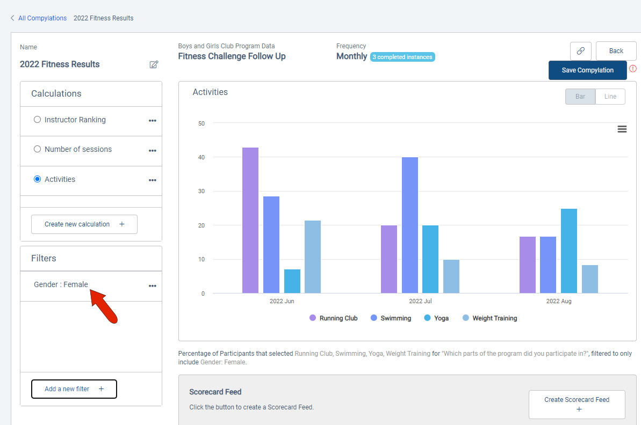Screen dimensions: 641x425
Task: Select the Activities radio button
Action: (x=37, y=179)
